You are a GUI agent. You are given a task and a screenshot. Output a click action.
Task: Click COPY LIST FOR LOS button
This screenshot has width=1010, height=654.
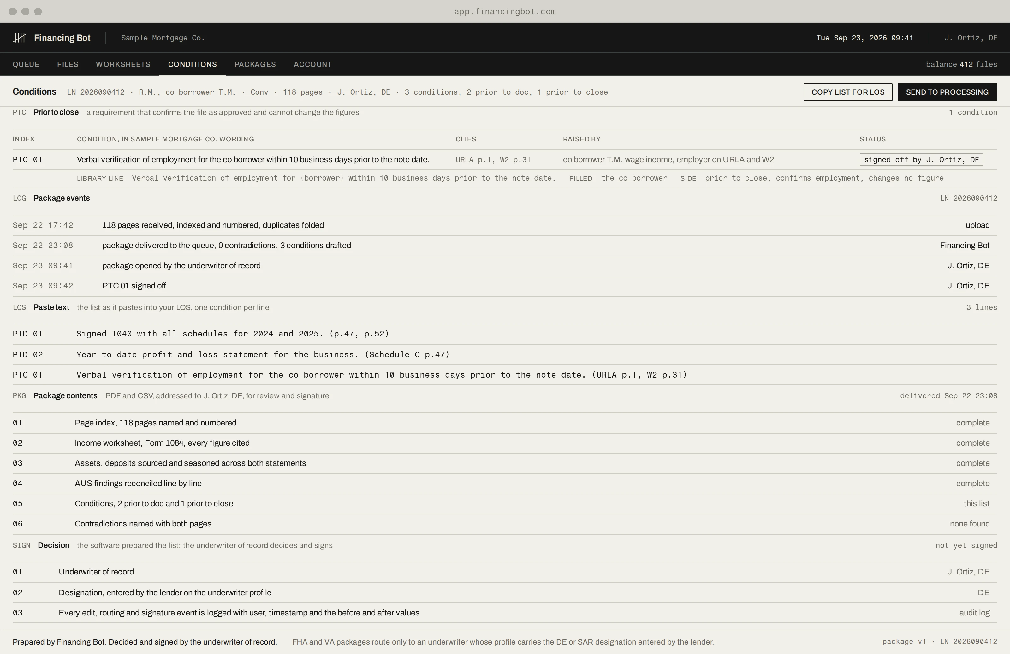tap(848, 92)
